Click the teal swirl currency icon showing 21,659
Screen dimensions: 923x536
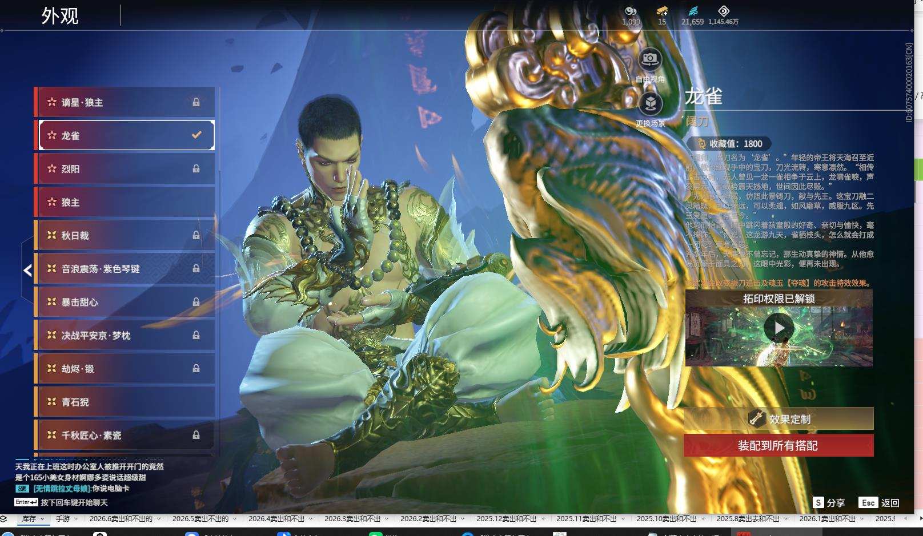click(x=692, y=11)
